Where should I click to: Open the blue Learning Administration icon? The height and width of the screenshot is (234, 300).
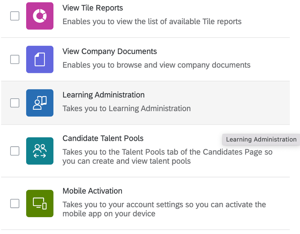tap(40, 103)
